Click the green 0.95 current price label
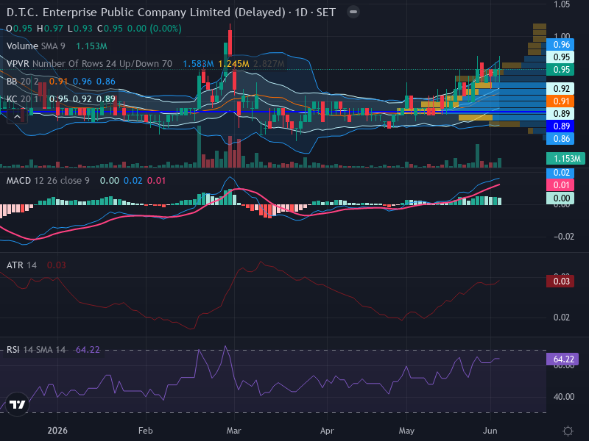 560,70
